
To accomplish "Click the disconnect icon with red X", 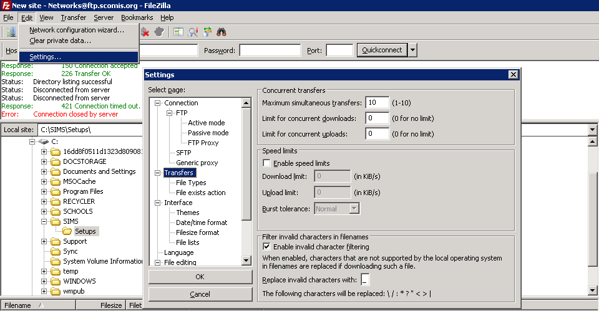I will click(x=145, y=32).
